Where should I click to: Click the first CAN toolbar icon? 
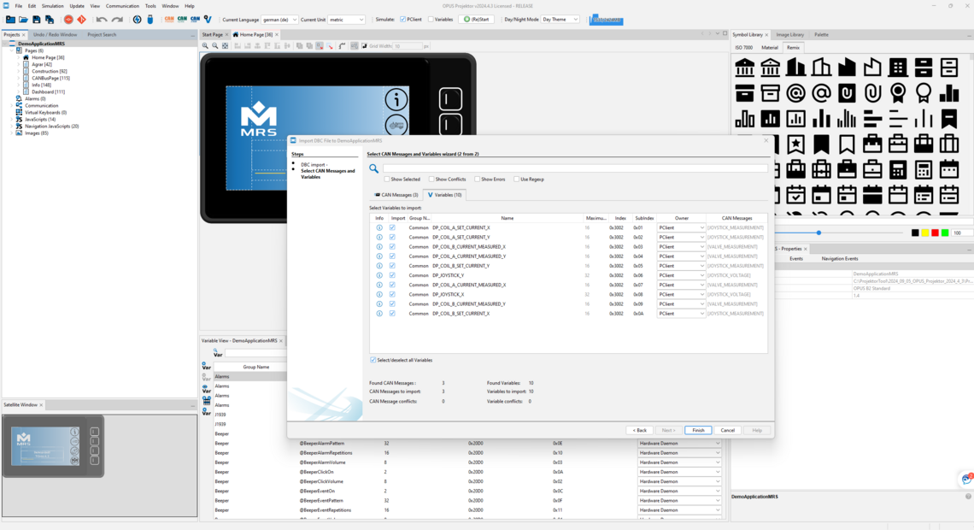(168, 19)
